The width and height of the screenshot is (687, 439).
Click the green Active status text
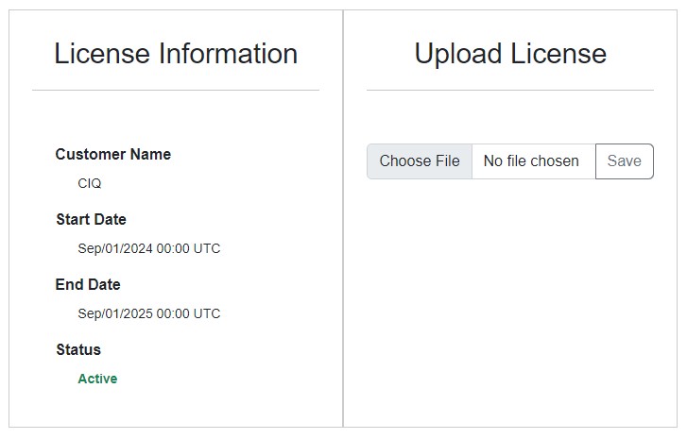97,379
